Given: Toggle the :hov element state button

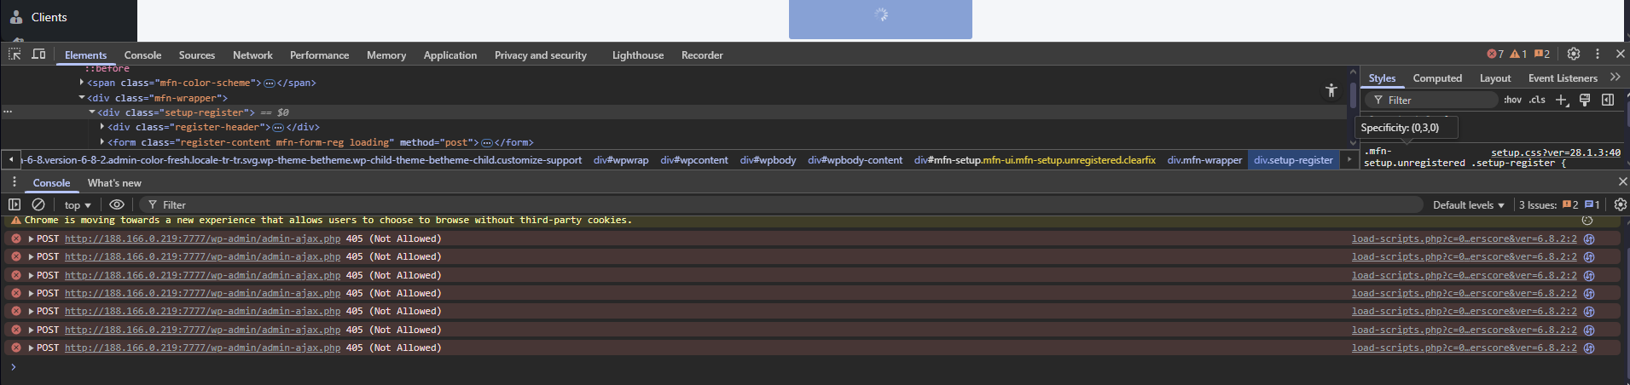Looking at the screenshot, I should [1512, 101].
